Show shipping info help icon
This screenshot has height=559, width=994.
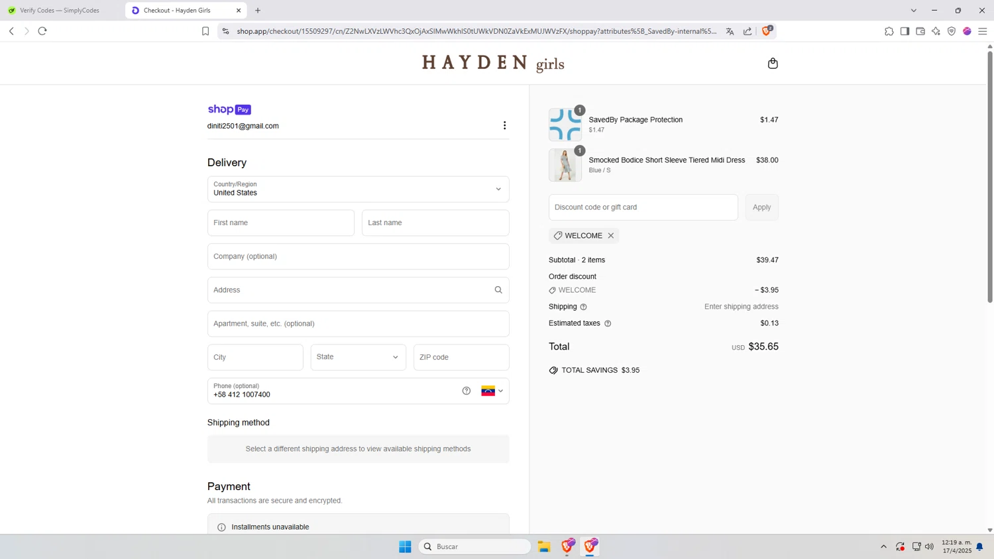(x=584, y=307)
